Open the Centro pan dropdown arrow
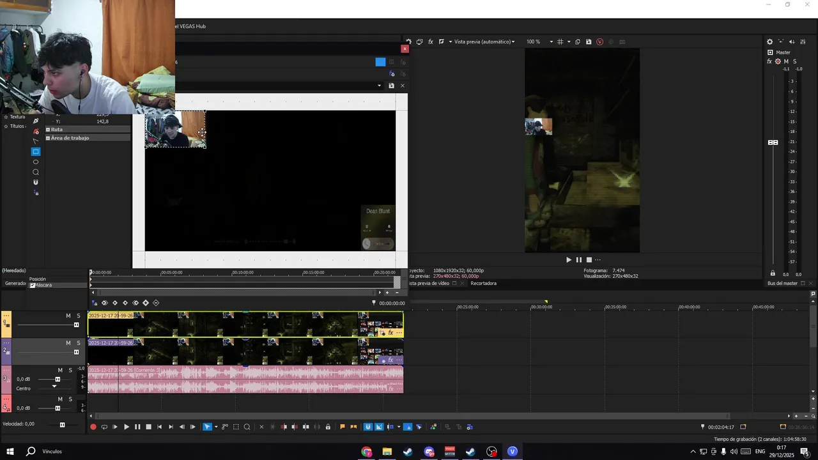This screenshot has width=818, height=460. tap(54, 387)
